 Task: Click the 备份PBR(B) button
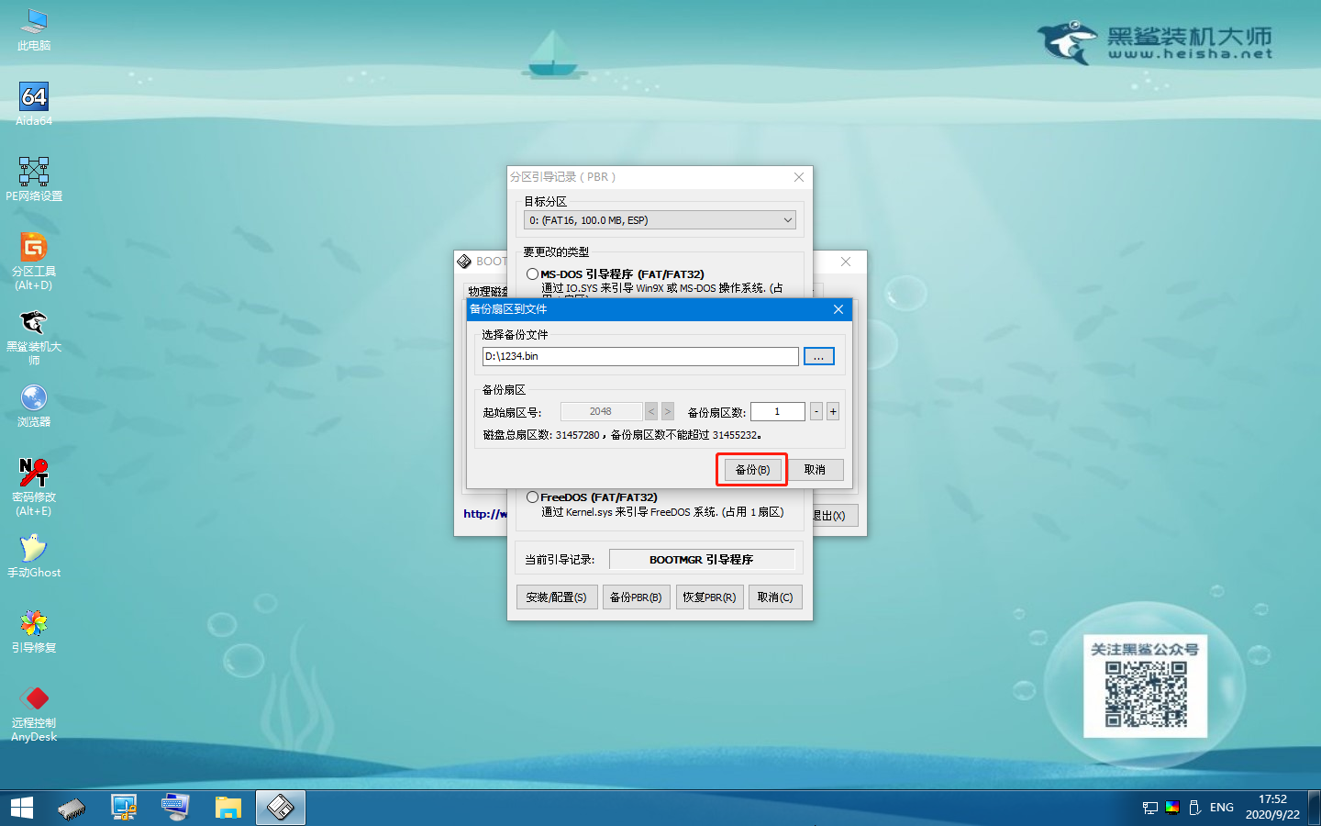click(x=636, y=597)
